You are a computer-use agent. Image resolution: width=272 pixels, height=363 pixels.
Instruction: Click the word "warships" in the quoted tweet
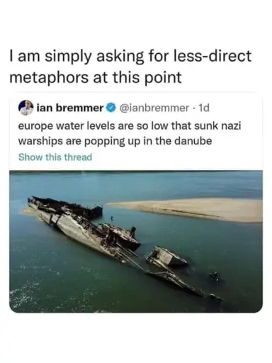pos(40,141)
